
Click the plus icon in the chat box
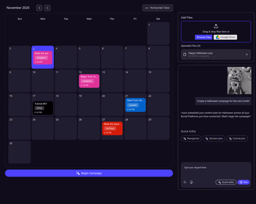185,182
